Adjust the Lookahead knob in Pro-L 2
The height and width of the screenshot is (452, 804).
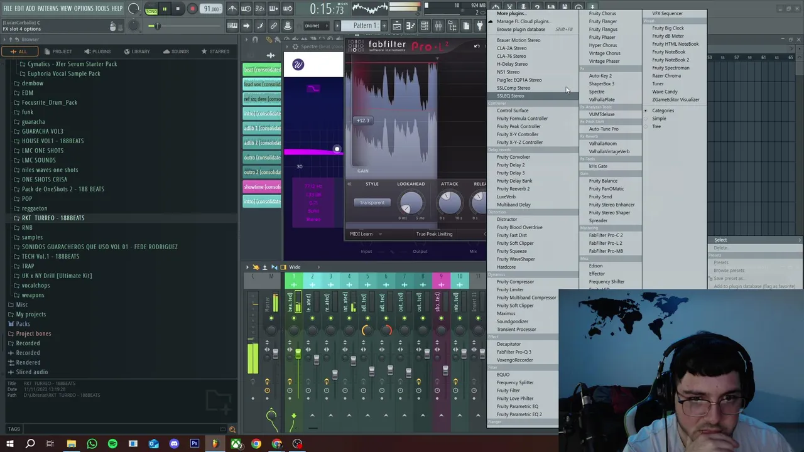(411, 203)
